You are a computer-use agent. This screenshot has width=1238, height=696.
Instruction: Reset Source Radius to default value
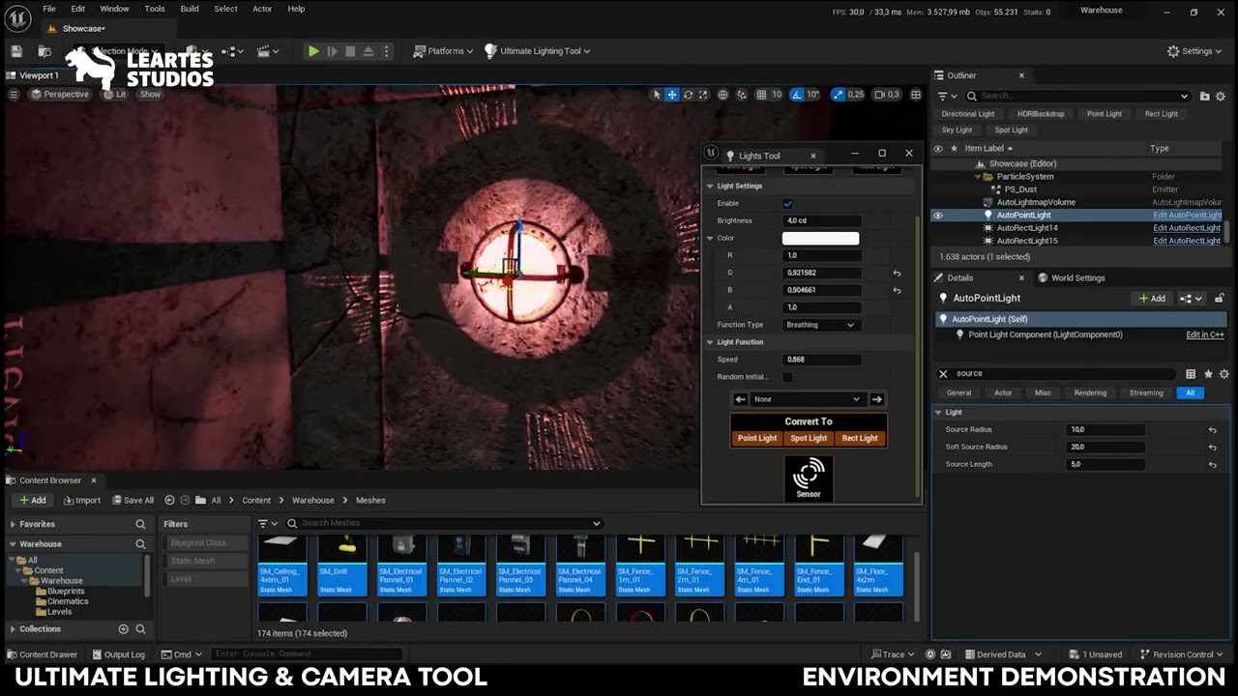pyautogui.click(x=1212, y=430)
